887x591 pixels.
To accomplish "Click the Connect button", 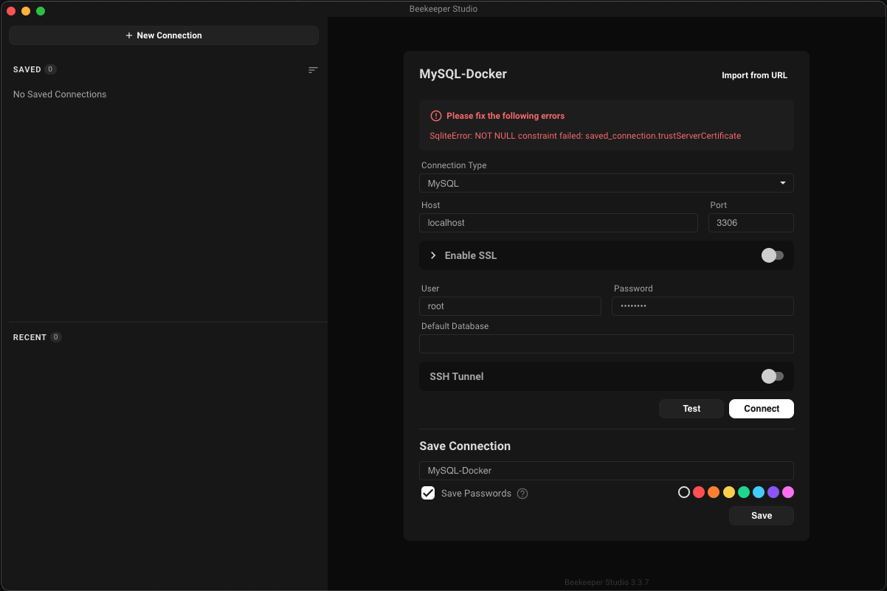I will coord(762,409).
